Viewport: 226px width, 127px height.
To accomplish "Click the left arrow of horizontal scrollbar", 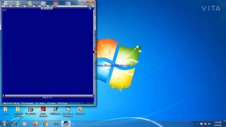I will click(x=3, y=96).
